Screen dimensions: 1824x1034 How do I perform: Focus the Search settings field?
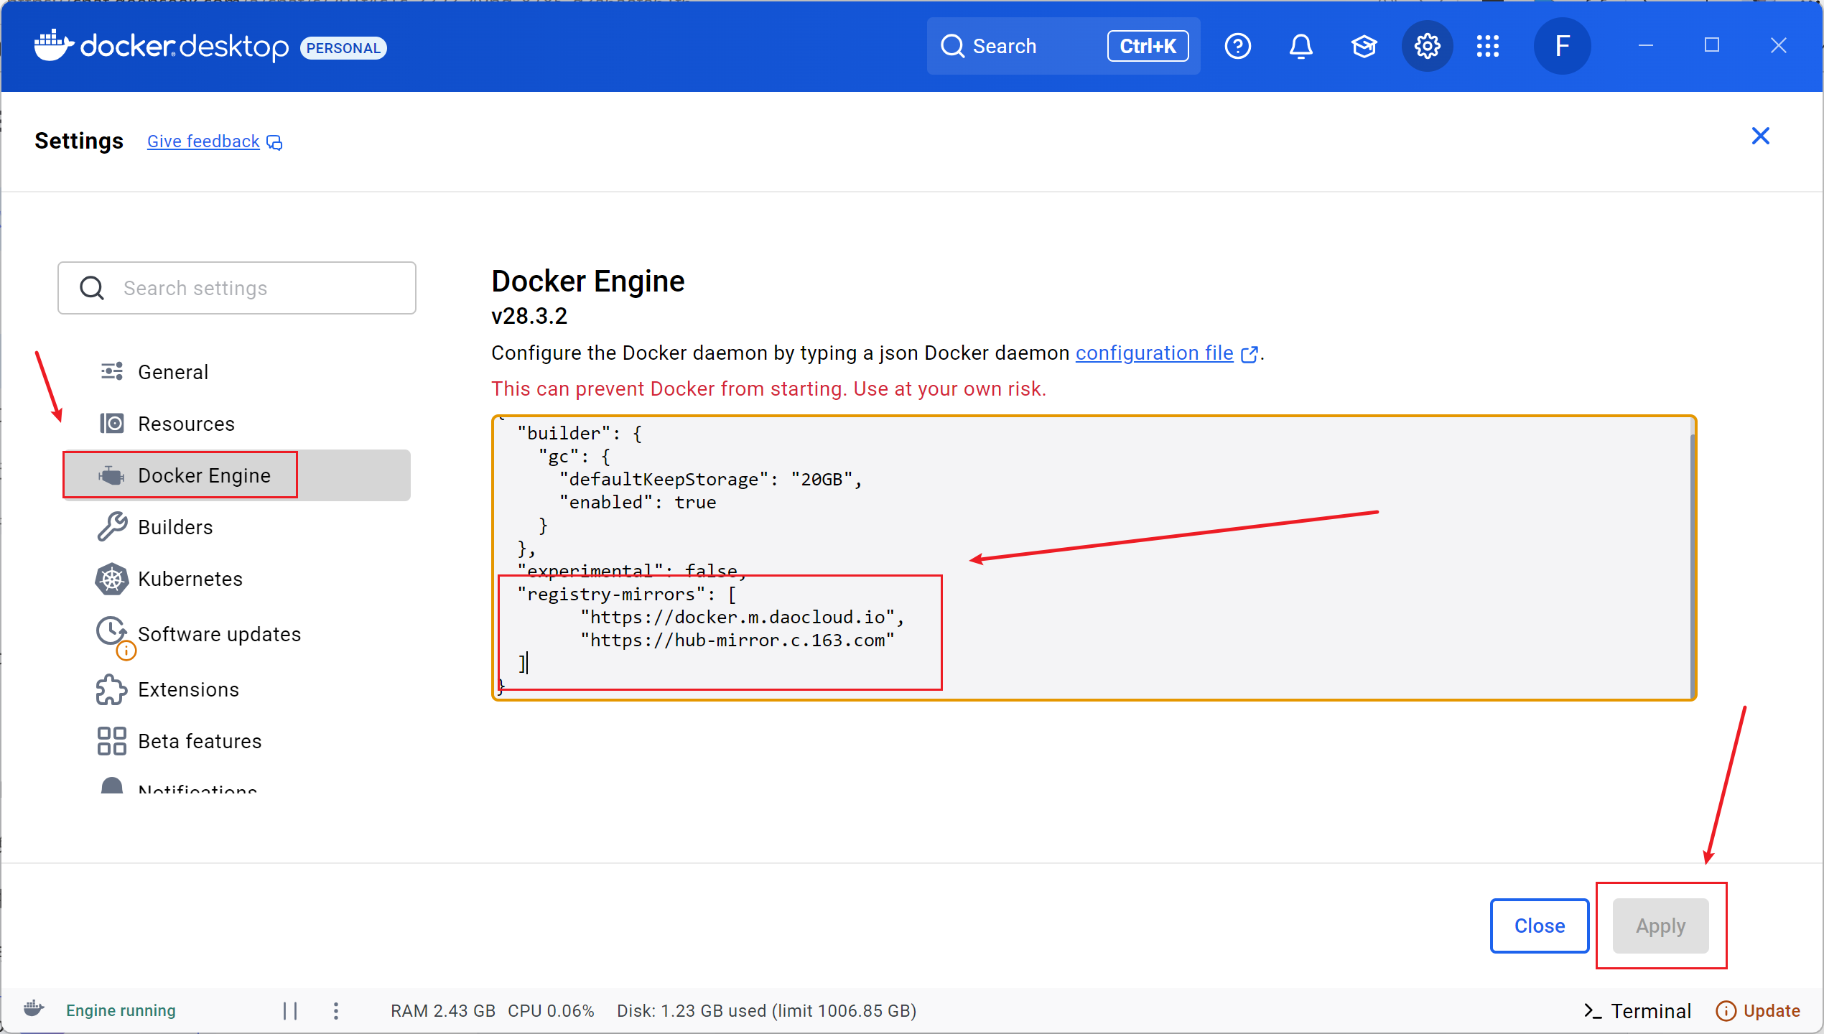click(237, 288)
